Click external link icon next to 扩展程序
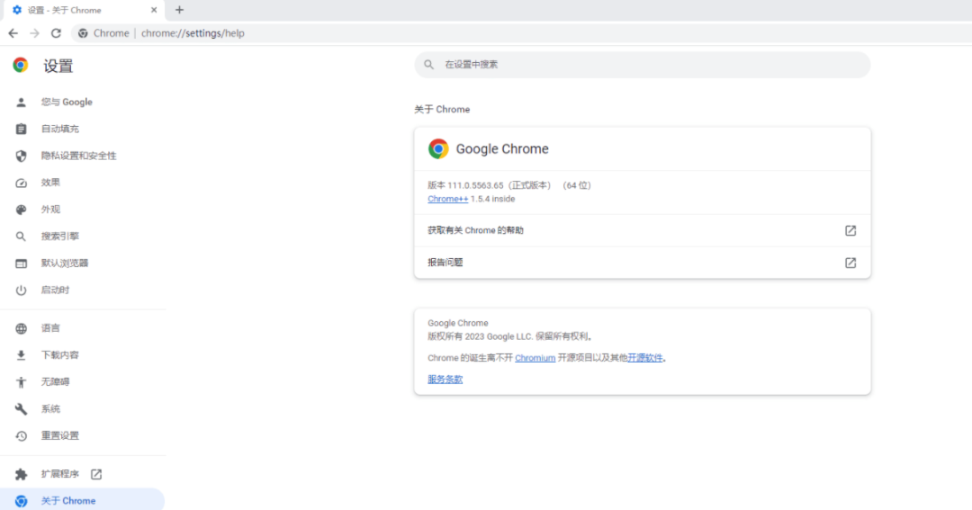The image size is (972, 510). [96, 474]
